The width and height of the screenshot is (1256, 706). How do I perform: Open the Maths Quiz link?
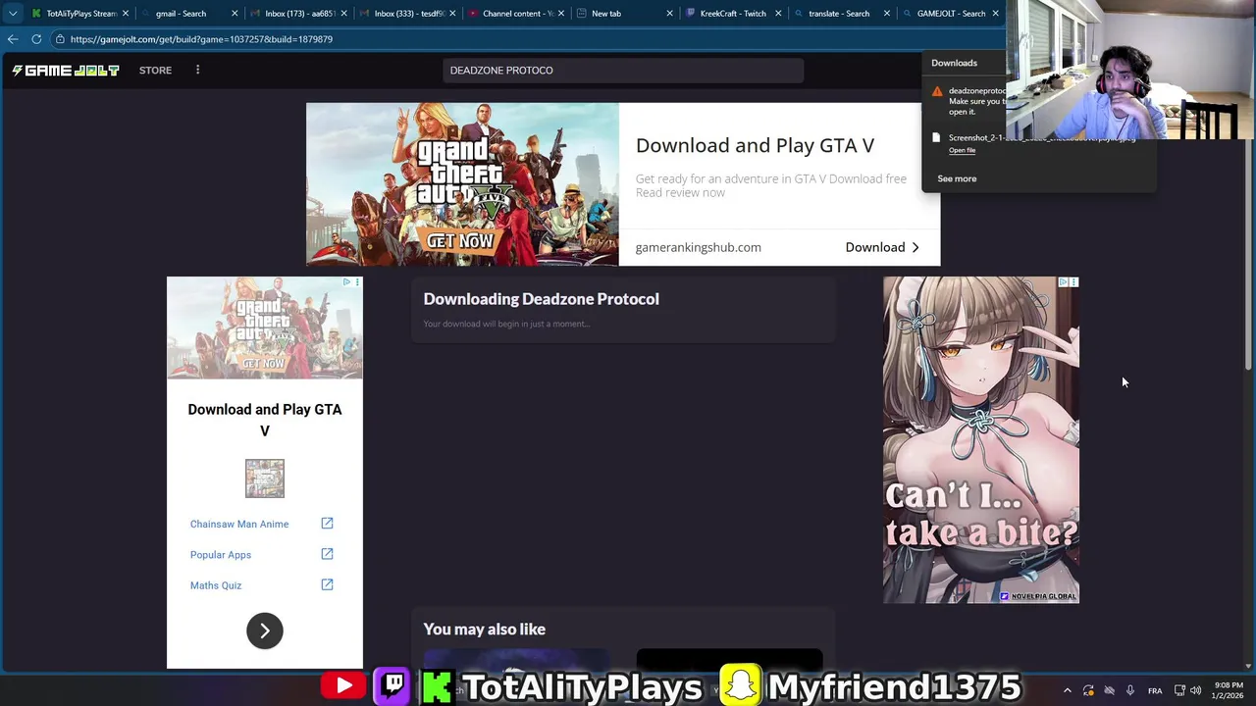coord(216,585)
